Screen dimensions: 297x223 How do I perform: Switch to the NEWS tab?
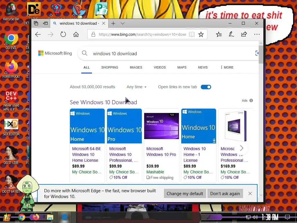203,67
